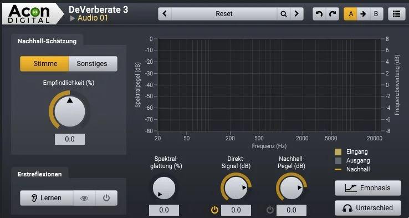Click the Audio 01 track name
The height and width of the screenshot is (218, 409).
tap(93, 18)
